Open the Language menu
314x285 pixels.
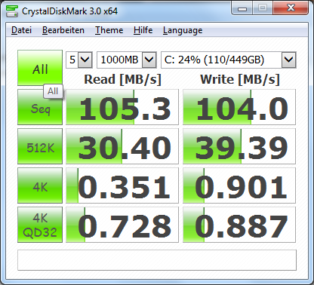click(183, 30)
